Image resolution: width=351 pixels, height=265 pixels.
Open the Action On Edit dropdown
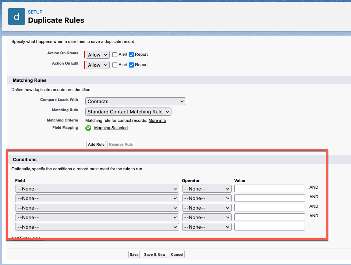tap(97, 65)
